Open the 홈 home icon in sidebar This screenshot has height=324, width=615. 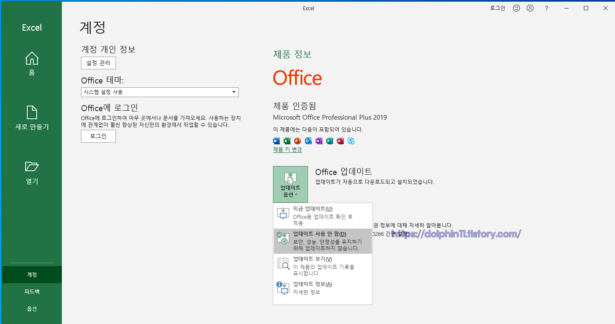tap(32, 58)
